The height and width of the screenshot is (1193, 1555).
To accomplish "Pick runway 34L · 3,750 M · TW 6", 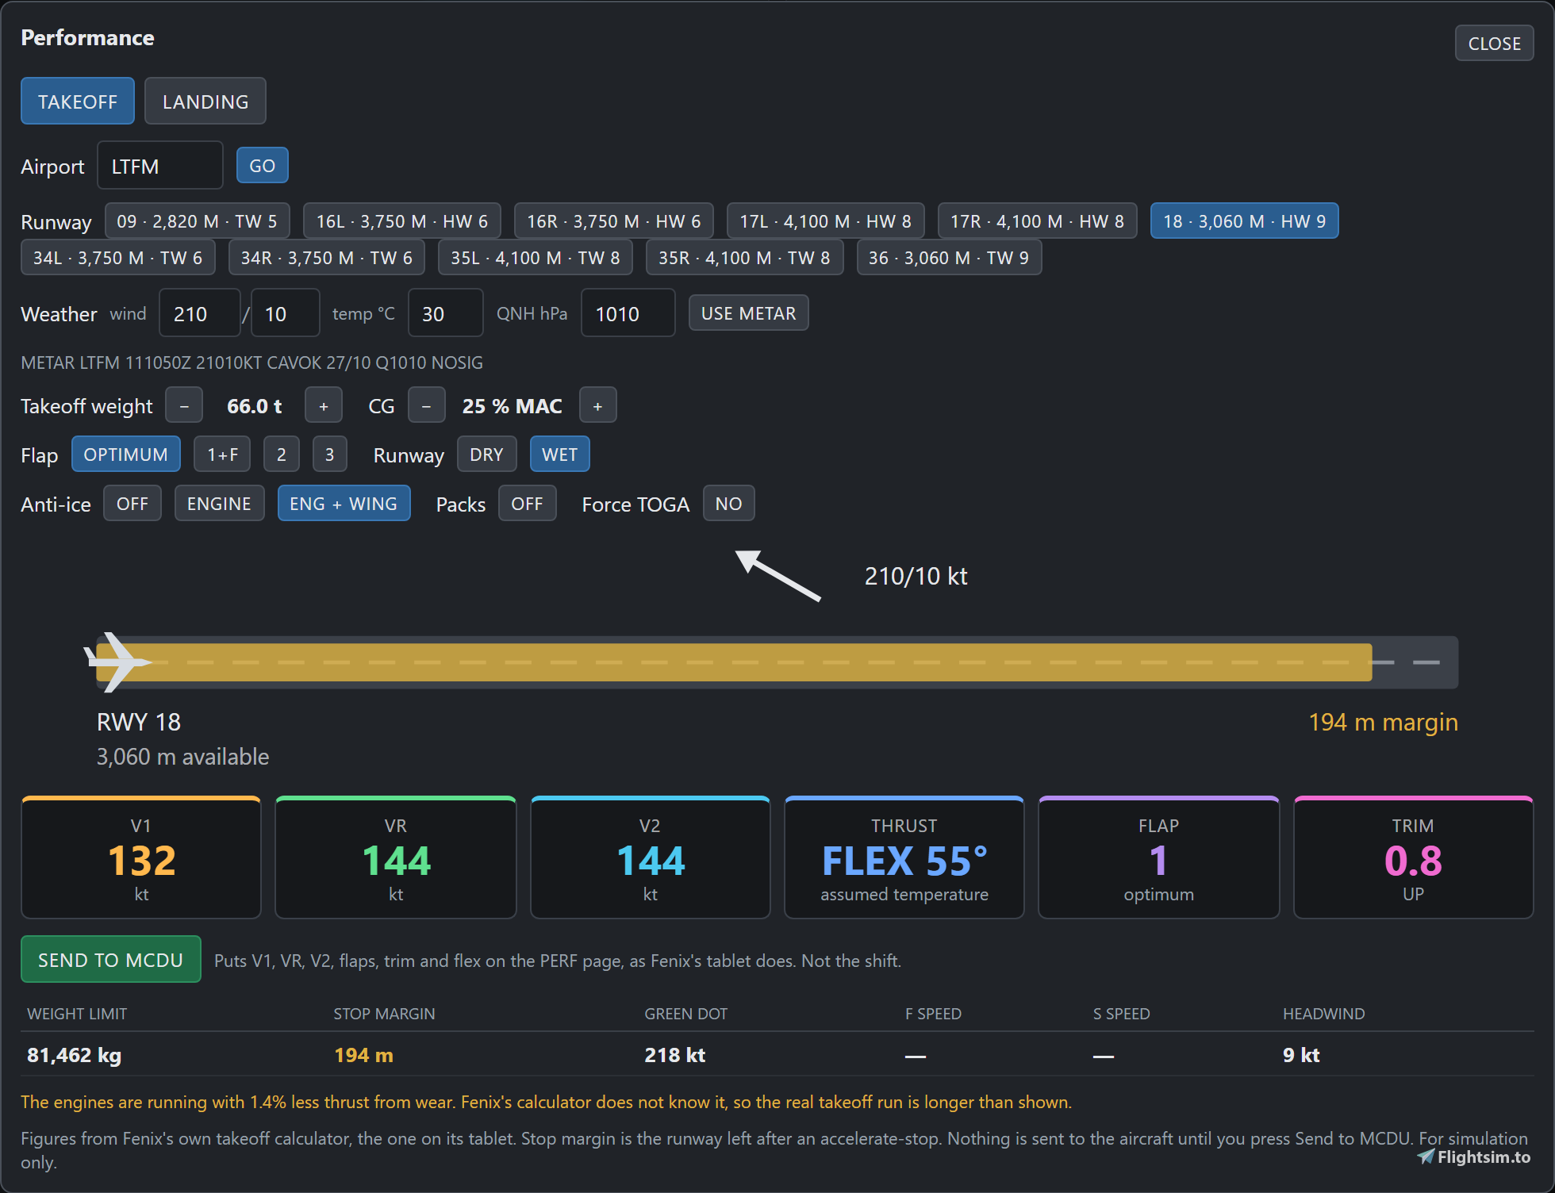I will point(117,258).
